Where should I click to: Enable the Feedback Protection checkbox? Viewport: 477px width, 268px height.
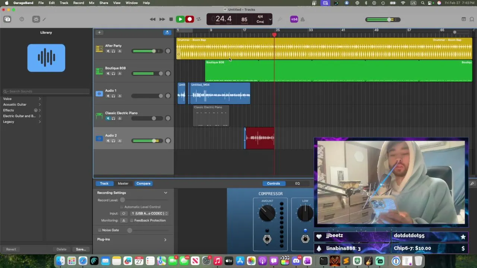(132, 220)
